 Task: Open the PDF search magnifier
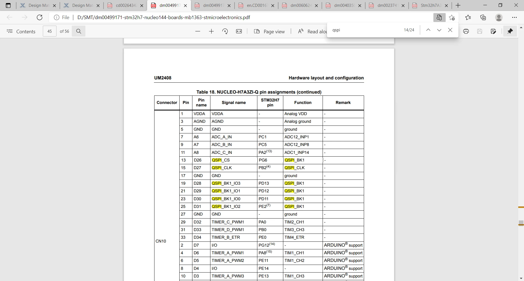coord(79,31)
